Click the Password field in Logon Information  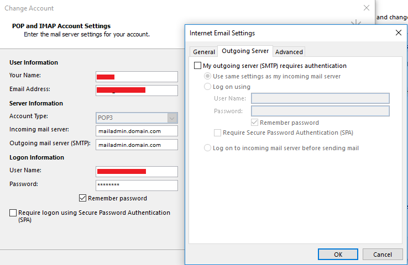(x=137, y=185)
